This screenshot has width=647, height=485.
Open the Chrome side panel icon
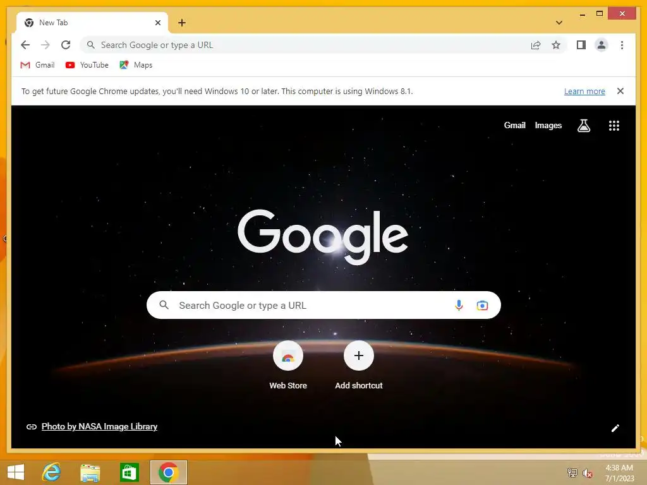(581, 45)
